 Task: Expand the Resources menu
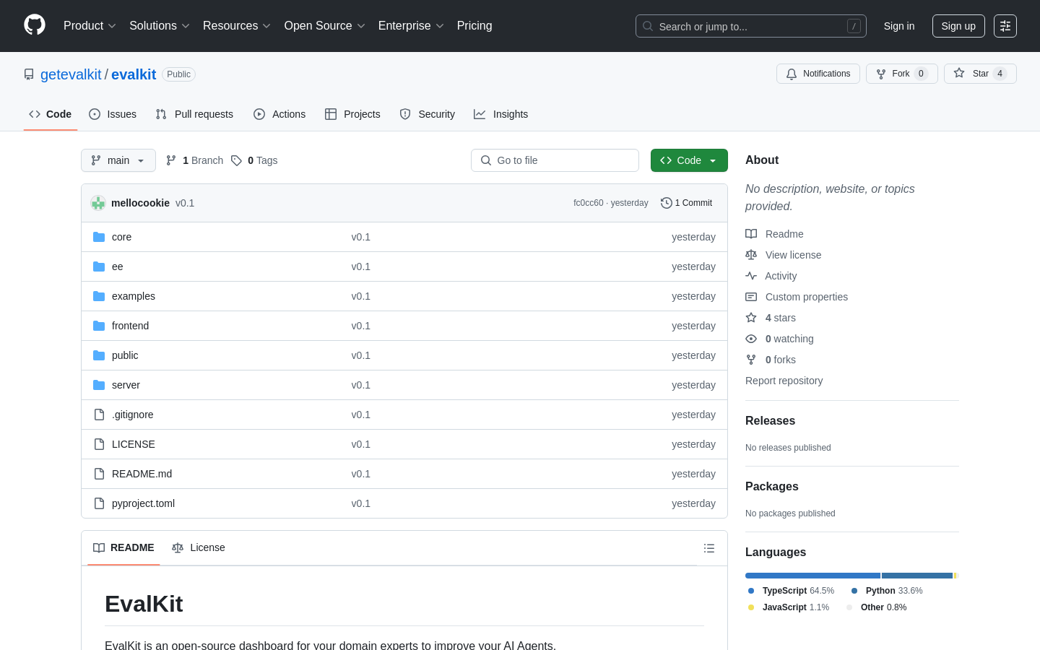237,26
